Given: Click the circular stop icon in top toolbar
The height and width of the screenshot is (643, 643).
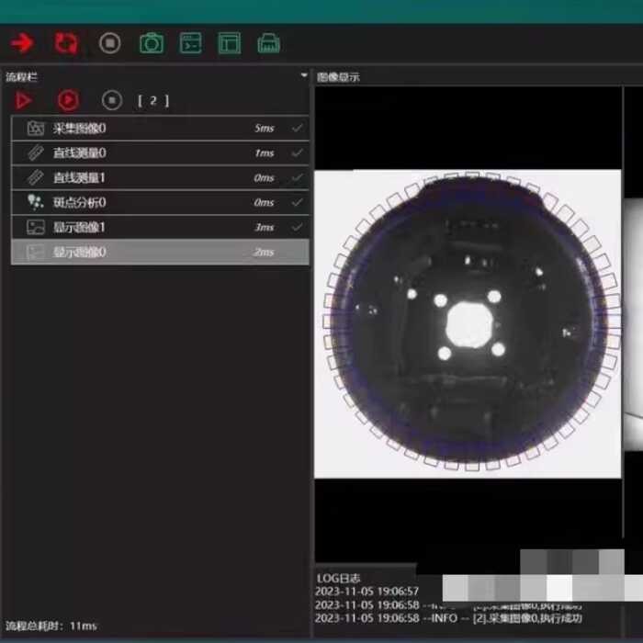Looking at the screenshot, I should 110,43.
